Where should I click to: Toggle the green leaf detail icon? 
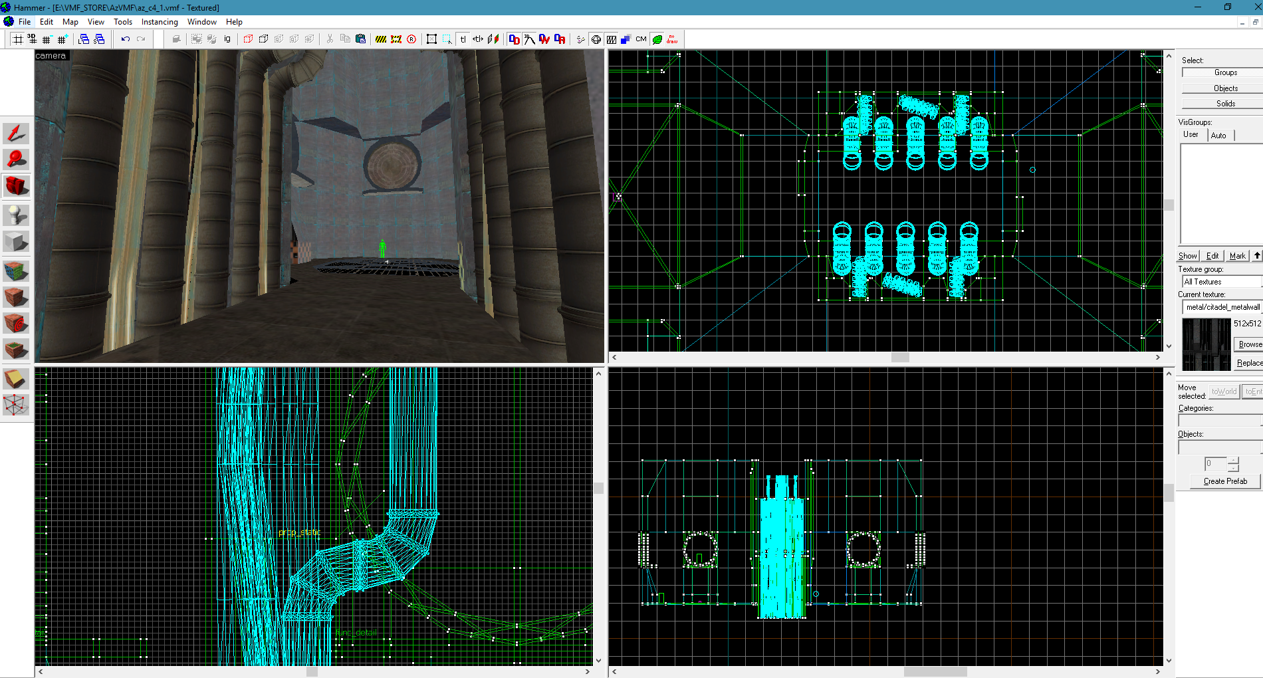[x=657, y=39]
